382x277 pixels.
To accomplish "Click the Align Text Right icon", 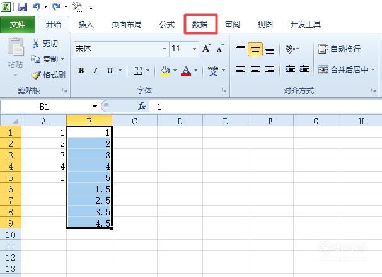I will coord(270,70).
